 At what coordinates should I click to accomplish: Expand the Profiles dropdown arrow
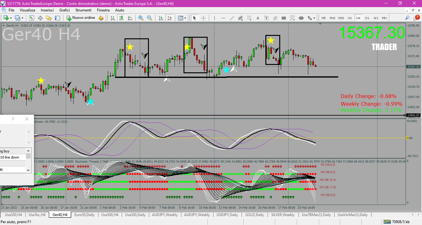[22, 18]
